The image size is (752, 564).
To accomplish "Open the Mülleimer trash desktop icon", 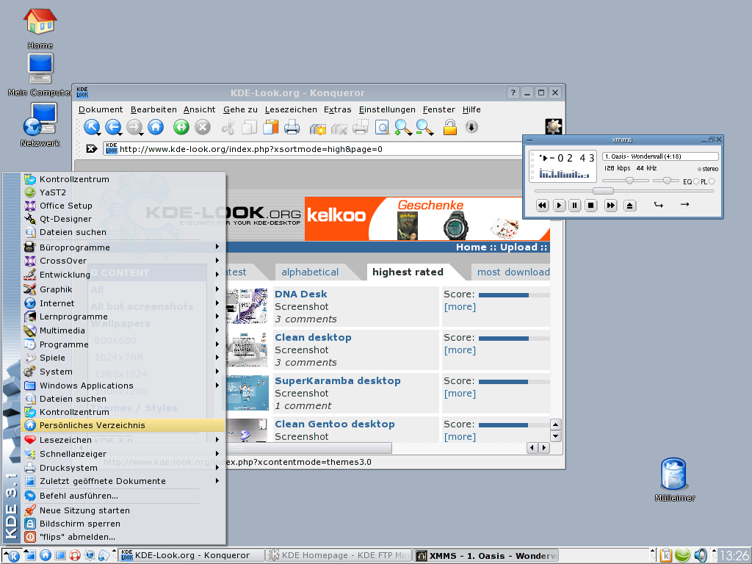I will (x=674, y=479).
